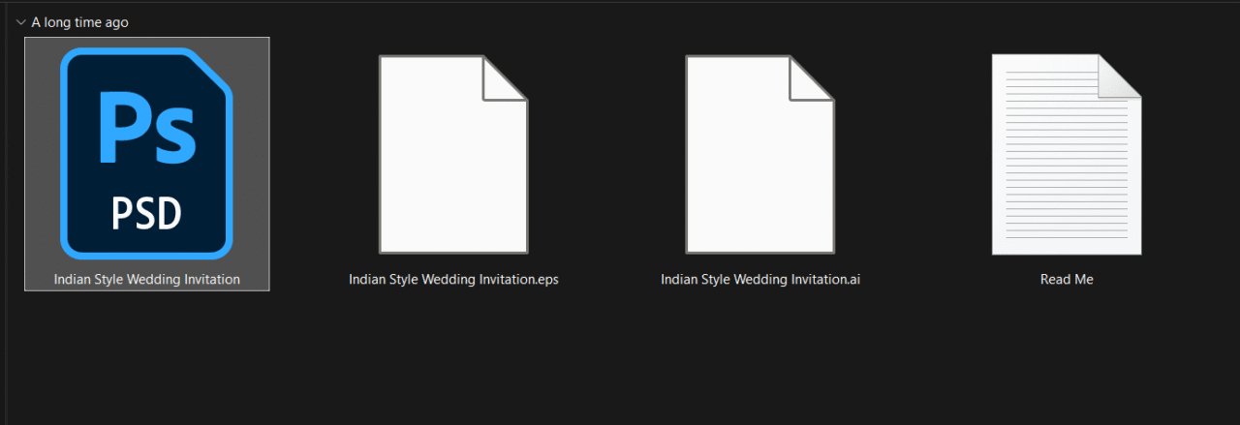Click the "Indian Style Wedding Invitation.ai" file name label
Viewport: 1240px width, 425px height.
coord(760,280)
